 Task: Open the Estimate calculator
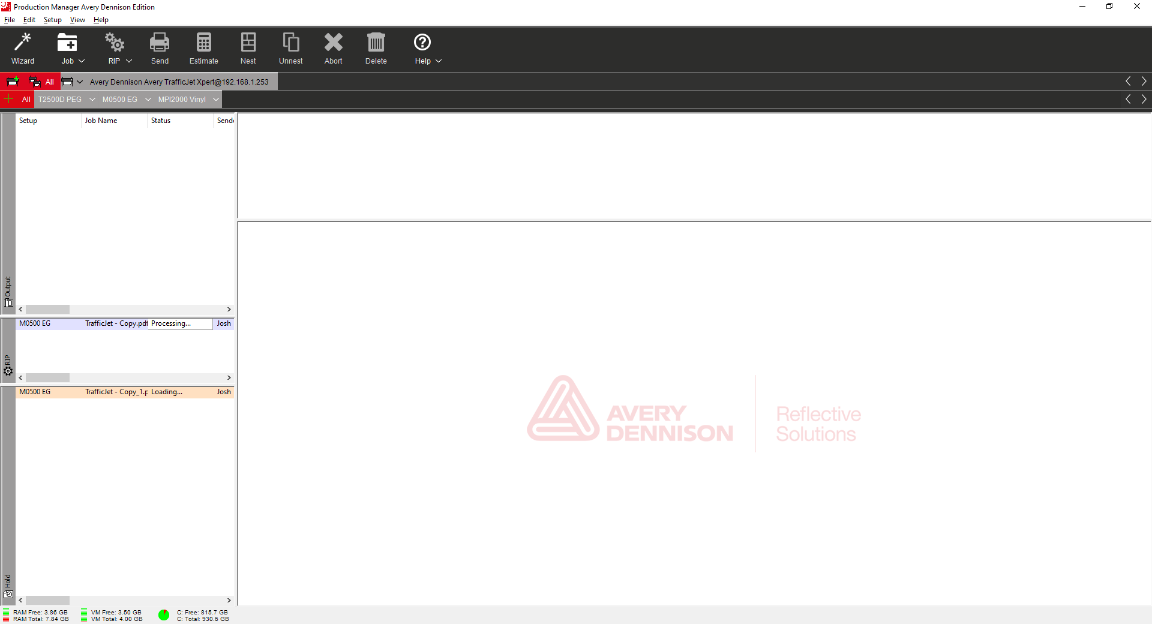click(x=204, y=49)
